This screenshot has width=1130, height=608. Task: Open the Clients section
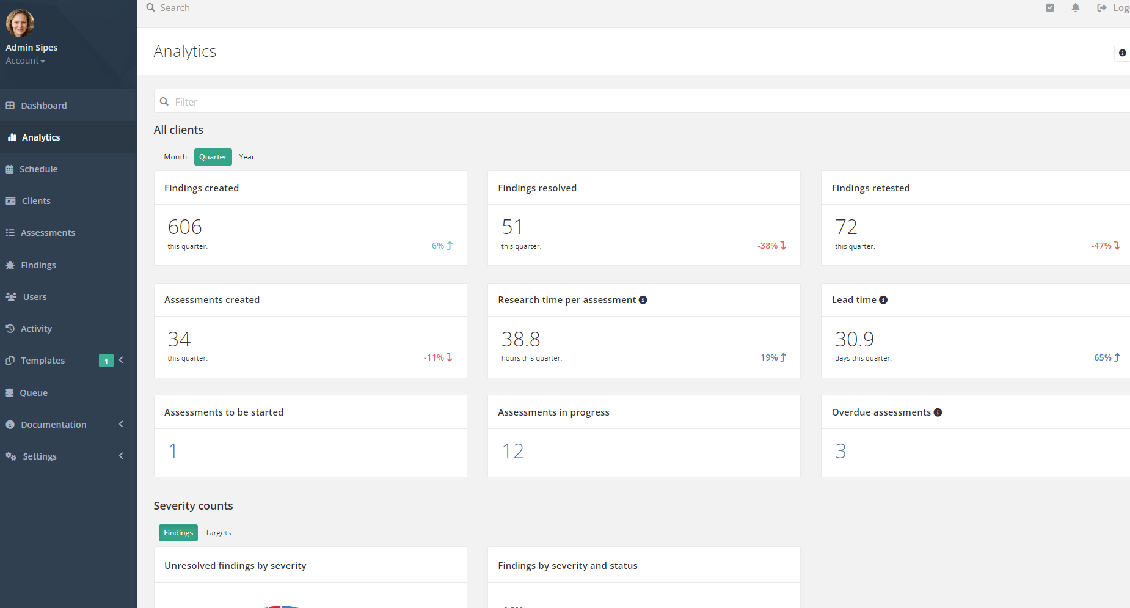36,201
